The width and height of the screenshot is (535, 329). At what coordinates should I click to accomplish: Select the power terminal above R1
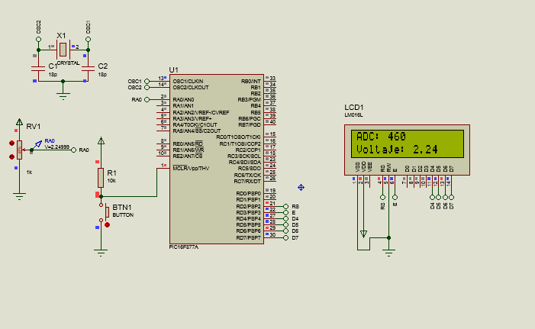[x=101, y=140]
